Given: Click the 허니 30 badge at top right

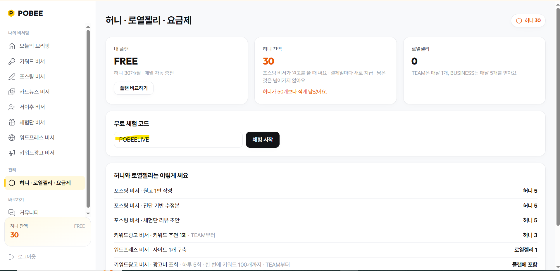Looking at the screenshot, I should (x=528, y=20).
